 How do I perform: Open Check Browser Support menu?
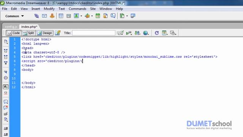[120, 33]
